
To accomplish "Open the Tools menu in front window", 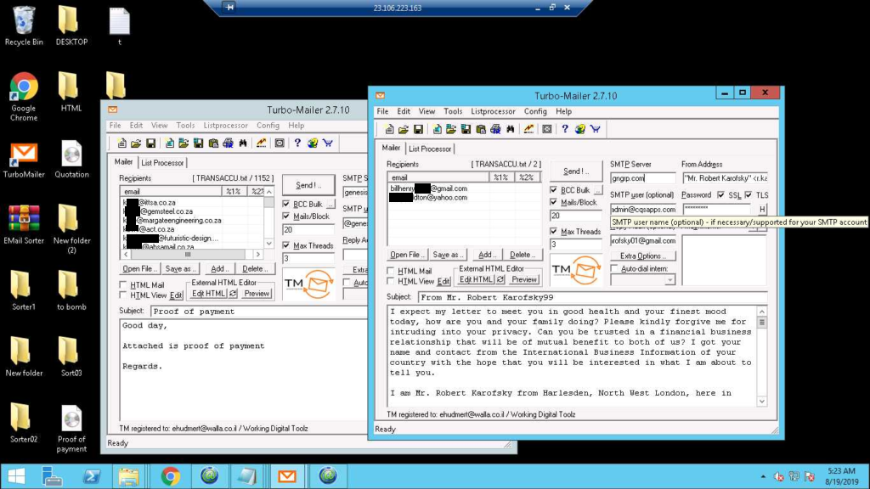I will tap(453, 111).
